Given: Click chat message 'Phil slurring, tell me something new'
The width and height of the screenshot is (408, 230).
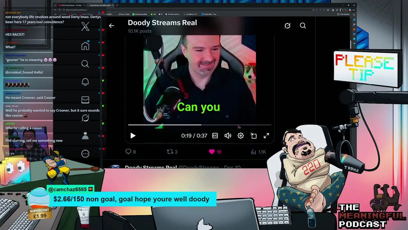Looking at the screenshot, I should tap(34, 141).
